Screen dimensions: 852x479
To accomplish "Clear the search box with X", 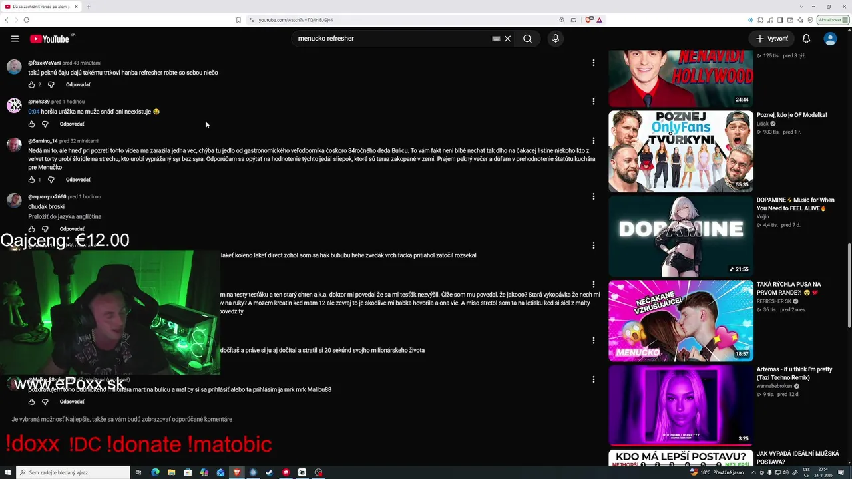I will click(x=507, y=39).
